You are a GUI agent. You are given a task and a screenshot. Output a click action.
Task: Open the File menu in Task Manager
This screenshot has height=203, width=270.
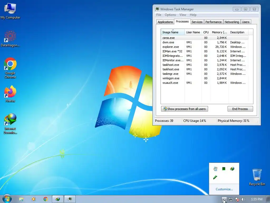[x=158, y=15]
